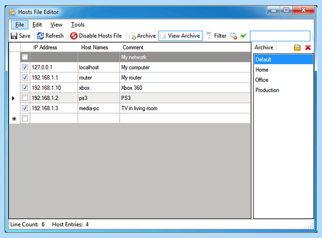The width and height of the screenshot is (322, 238).
Task: Open the File menu
Action: coord(19,25)
